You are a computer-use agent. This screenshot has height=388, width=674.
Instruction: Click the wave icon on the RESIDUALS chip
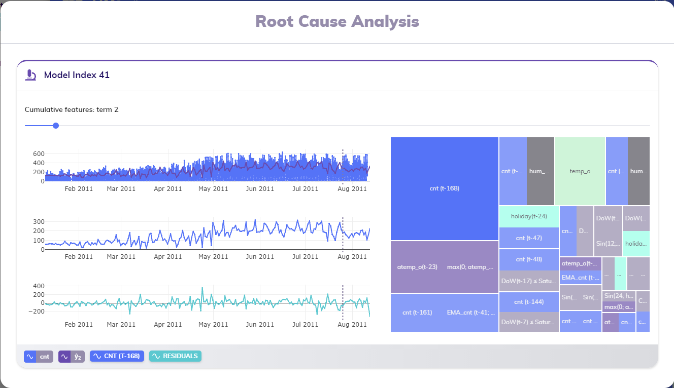tap(156, 356)
